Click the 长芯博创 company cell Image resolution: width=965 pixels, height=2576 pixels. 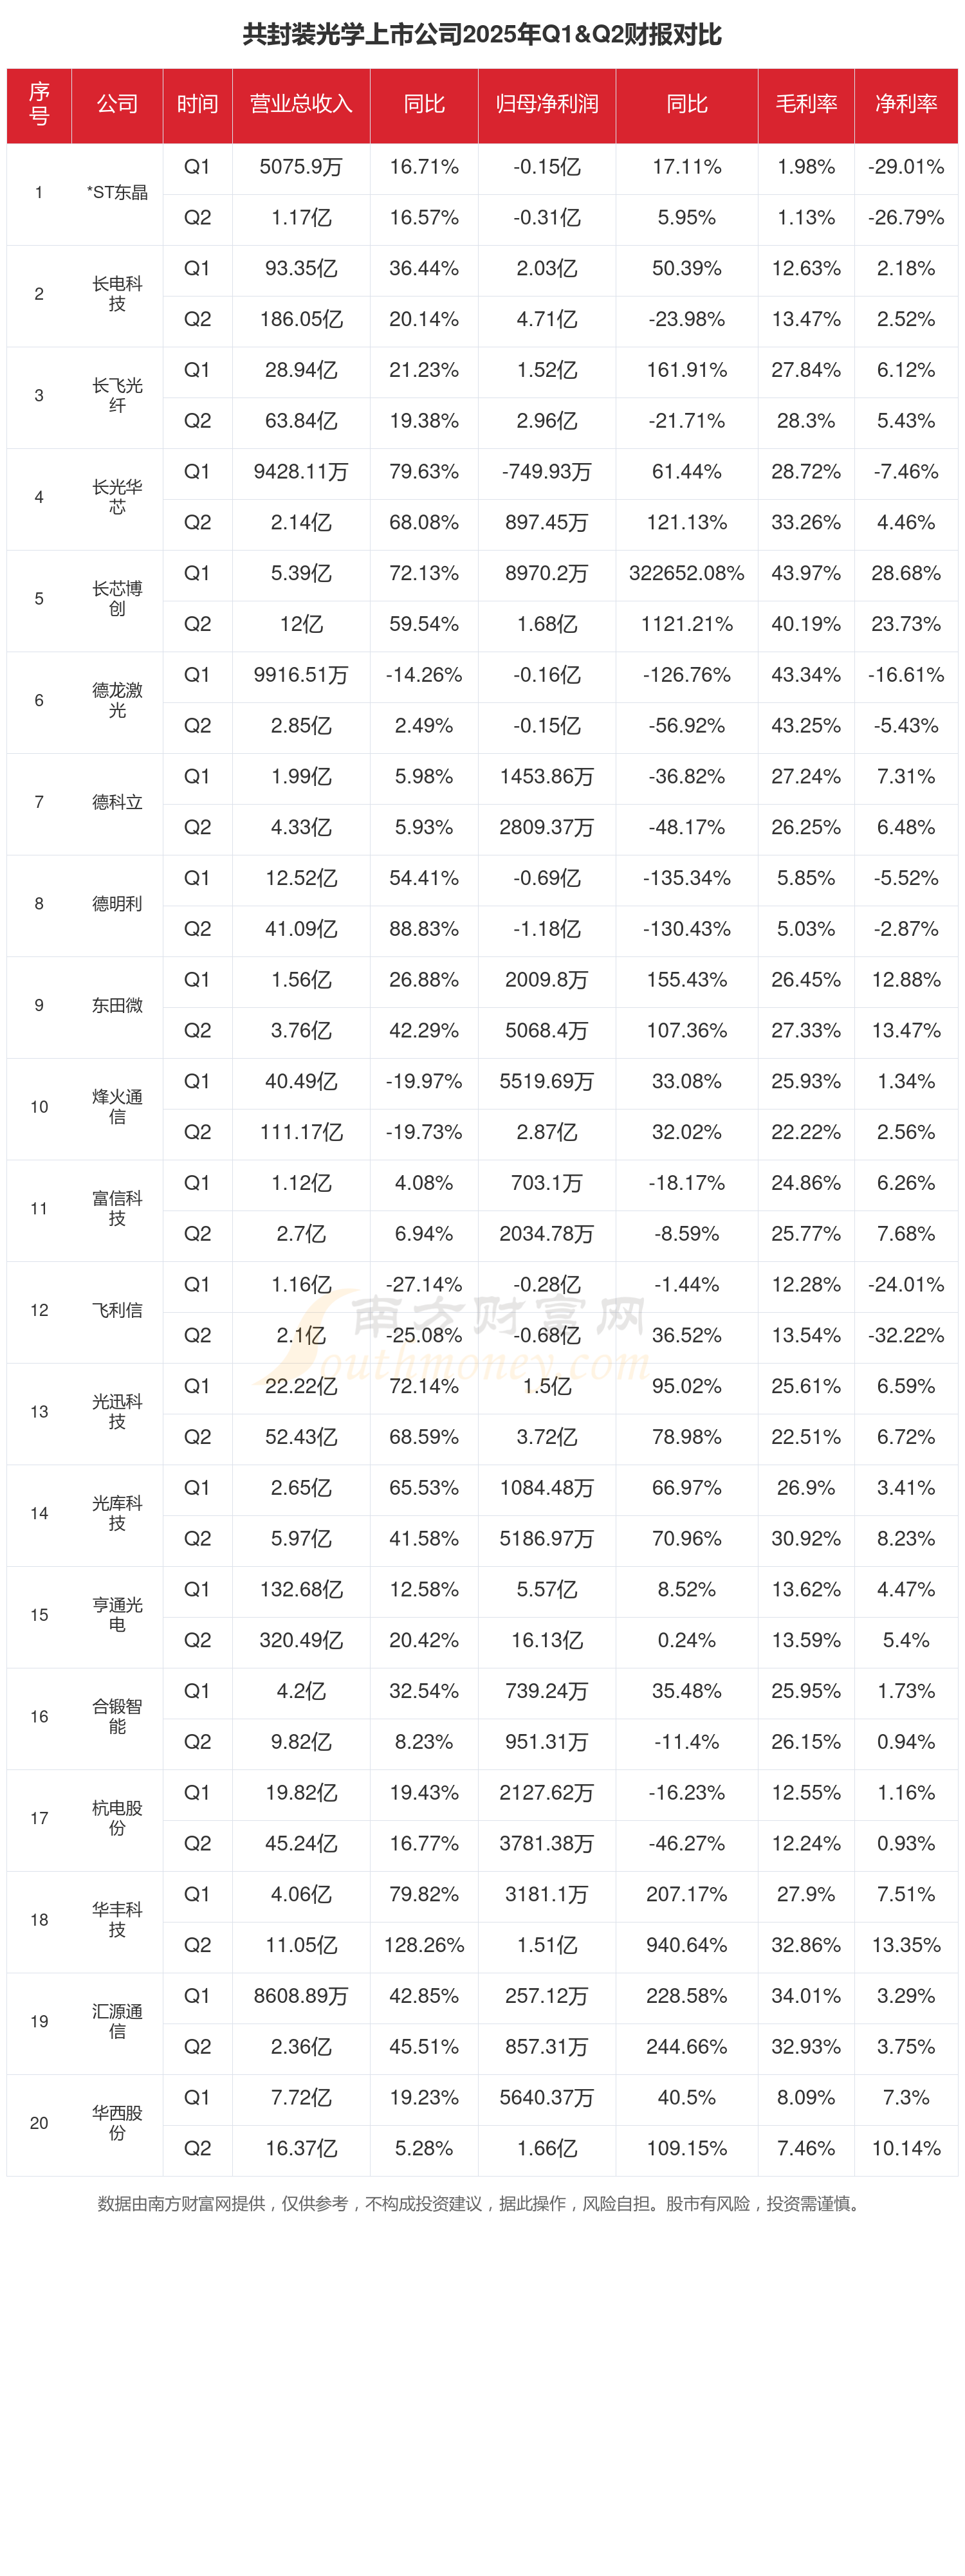coord(117,599)
